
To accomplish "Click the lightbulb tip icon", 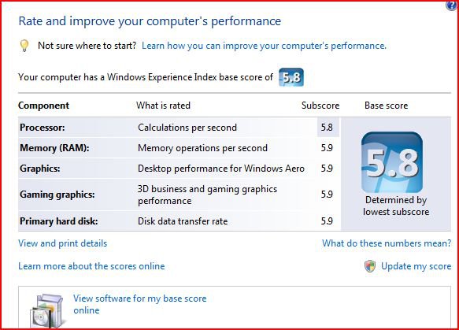I will click(24, 46).
